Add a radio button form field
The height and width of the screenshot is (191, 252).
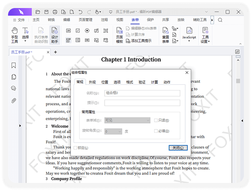[87, 31]
